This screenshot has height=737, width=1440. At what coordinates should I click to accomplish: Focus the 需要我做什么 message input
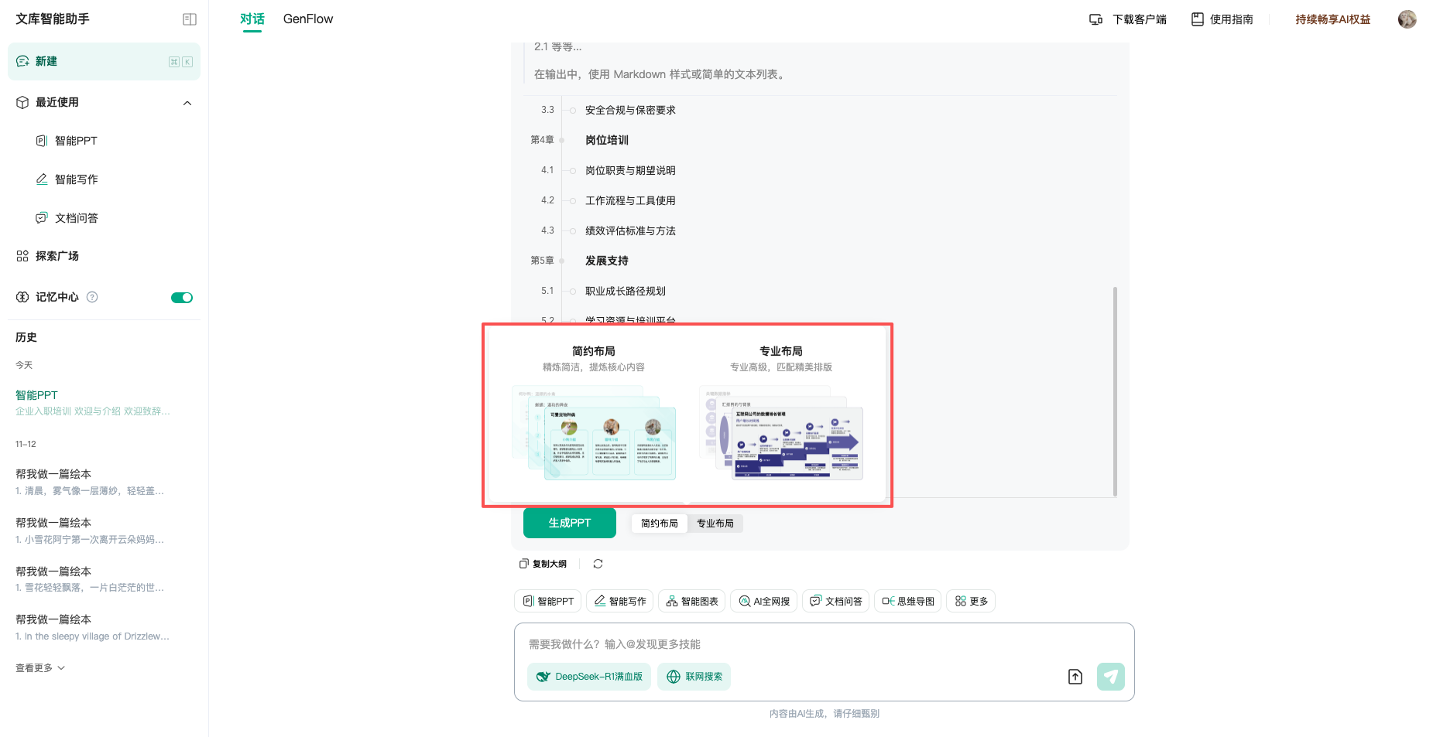tap(824, 644)
